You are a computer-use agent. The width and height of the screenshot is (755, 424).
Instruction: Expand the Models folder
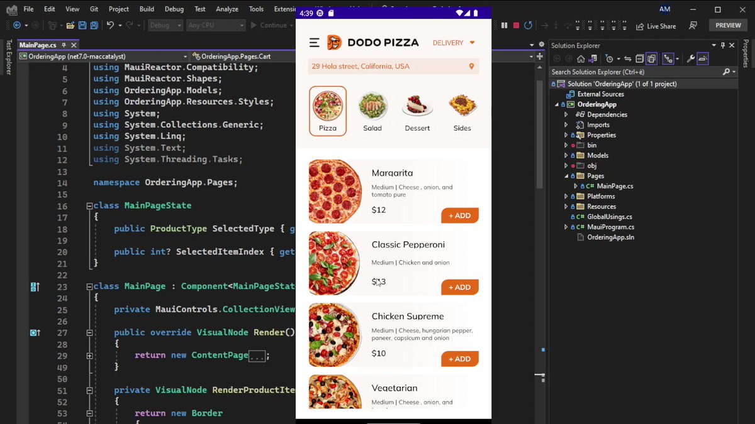tap(566, 155)
